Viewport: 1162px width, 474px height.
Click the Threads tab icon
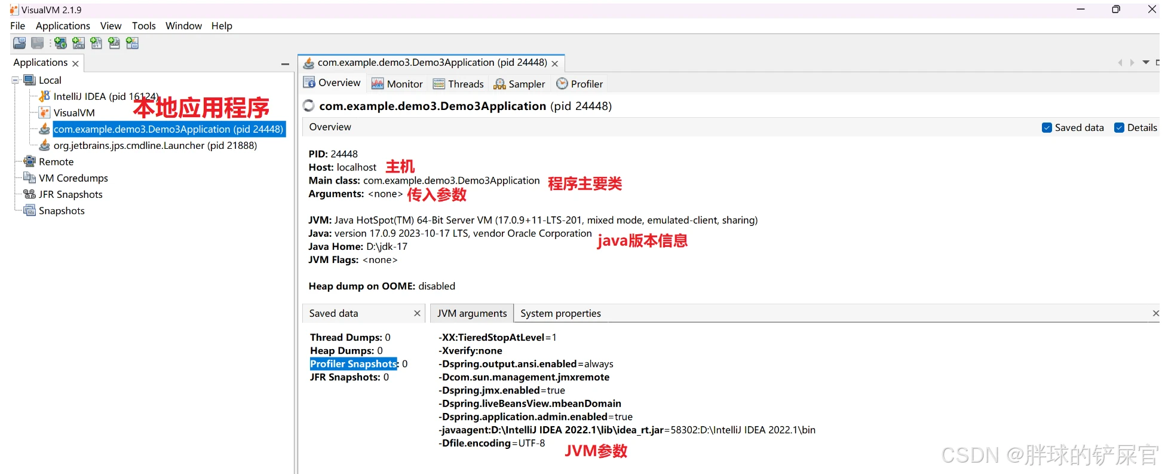point(439,84)
